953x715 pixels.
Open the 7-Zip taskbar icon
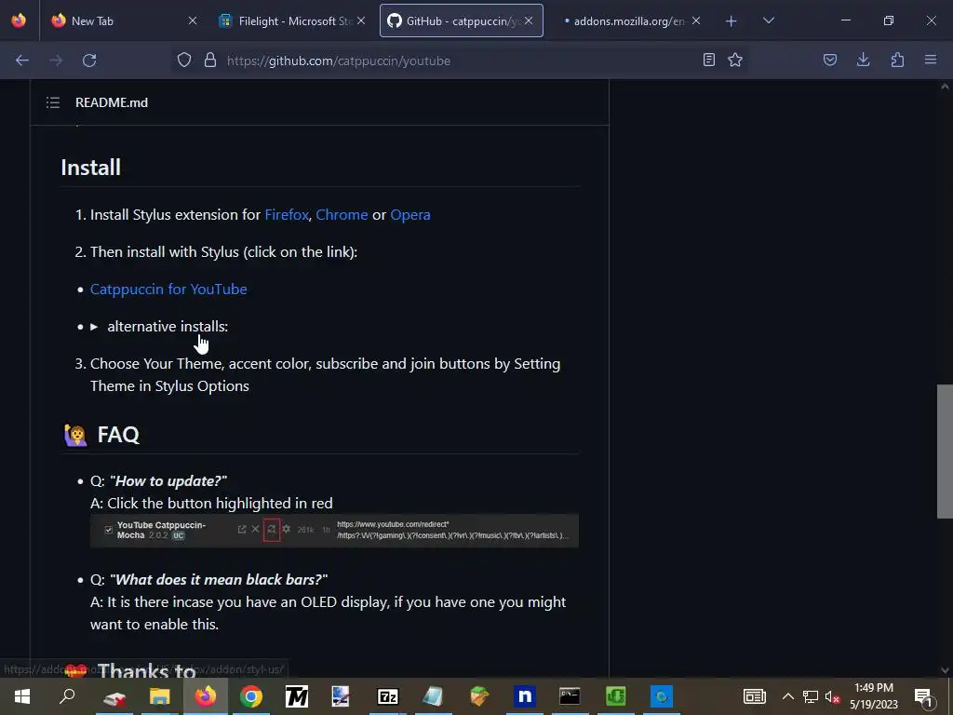388,696
